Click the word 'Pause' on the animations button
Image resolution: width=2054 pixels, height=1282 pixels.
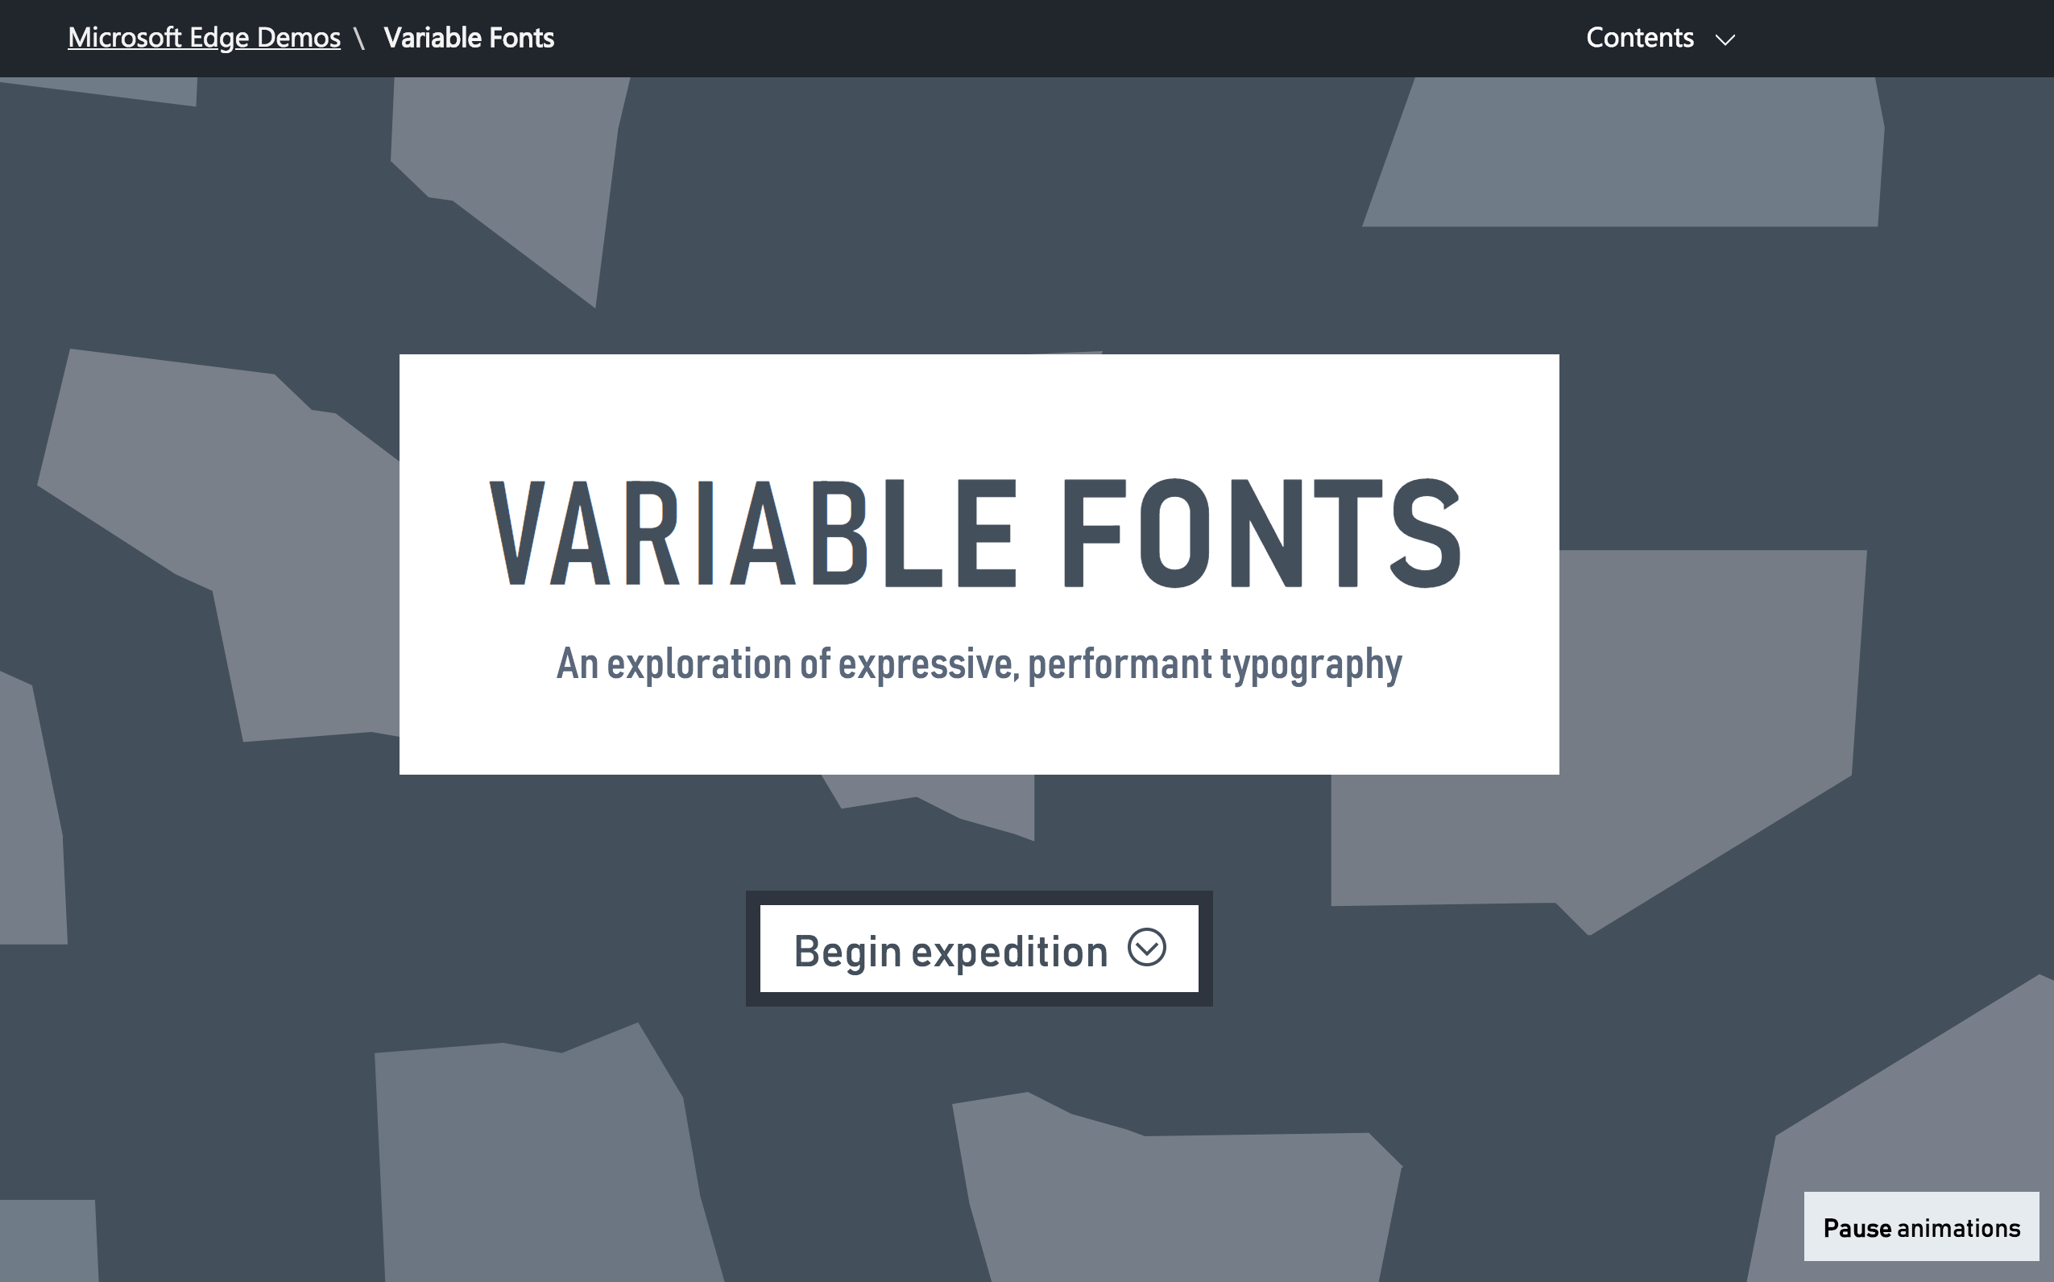click(1857, 1228)
